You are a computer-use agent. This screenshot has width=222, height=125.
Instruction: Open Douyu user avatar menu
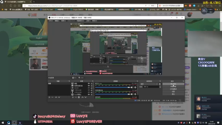tap(189, 15)
